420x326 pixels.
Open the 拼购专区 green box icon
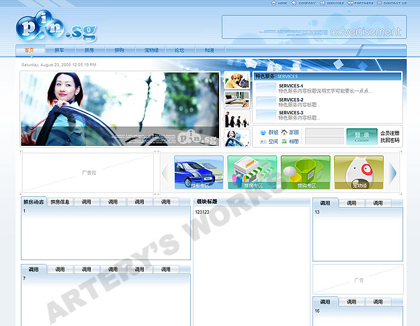(306, 172)
